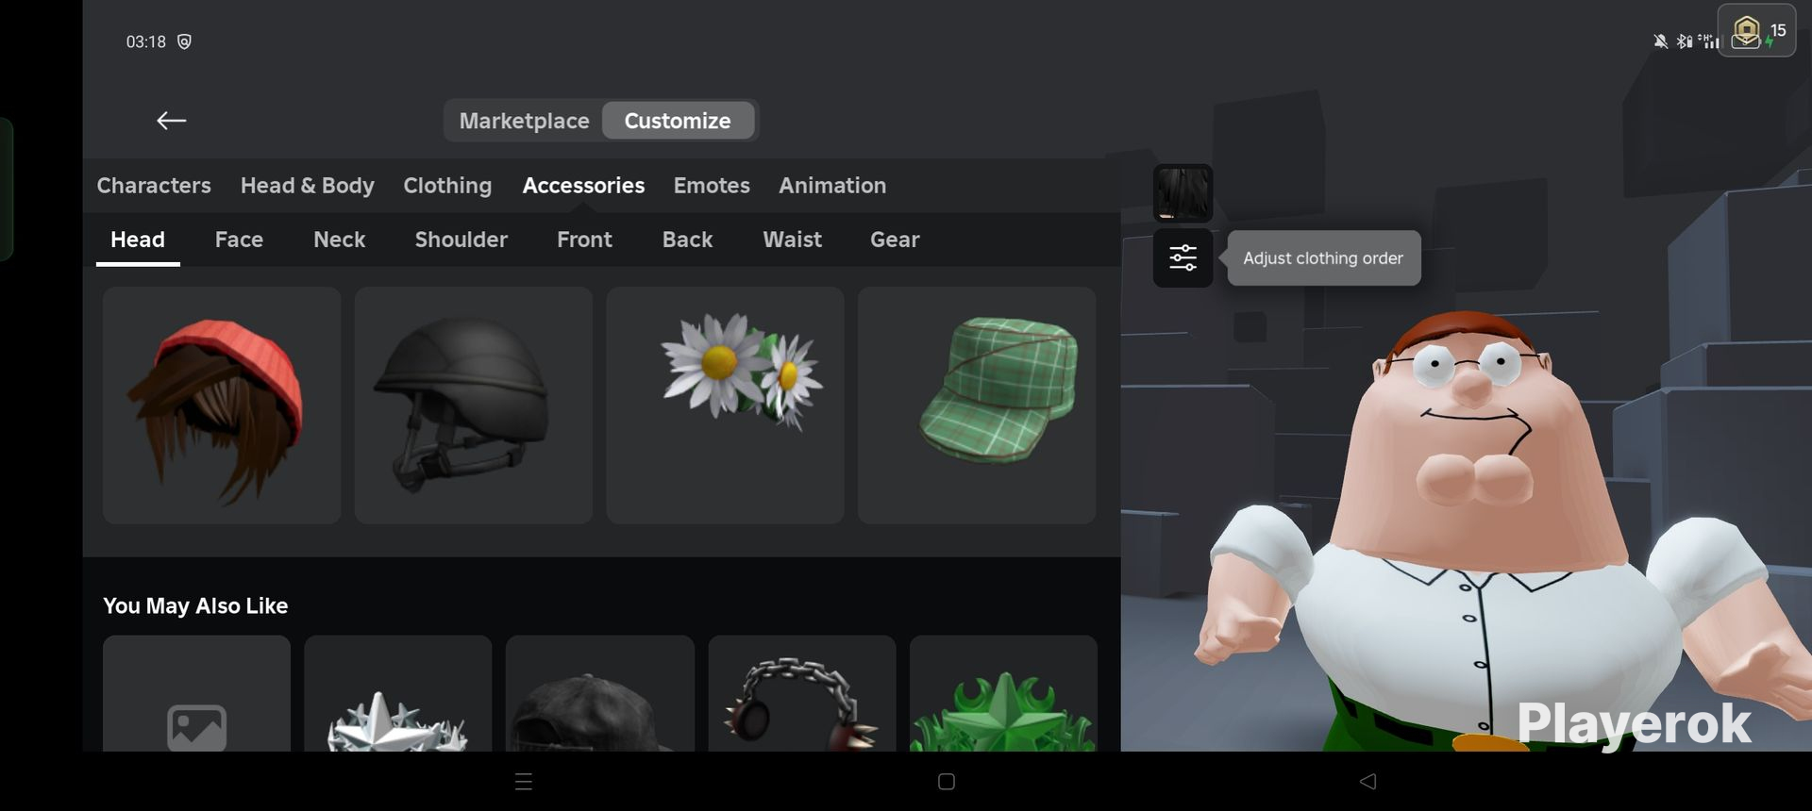
Task: Open the green spiked crown recommendation
Action: click(1003, 694)
